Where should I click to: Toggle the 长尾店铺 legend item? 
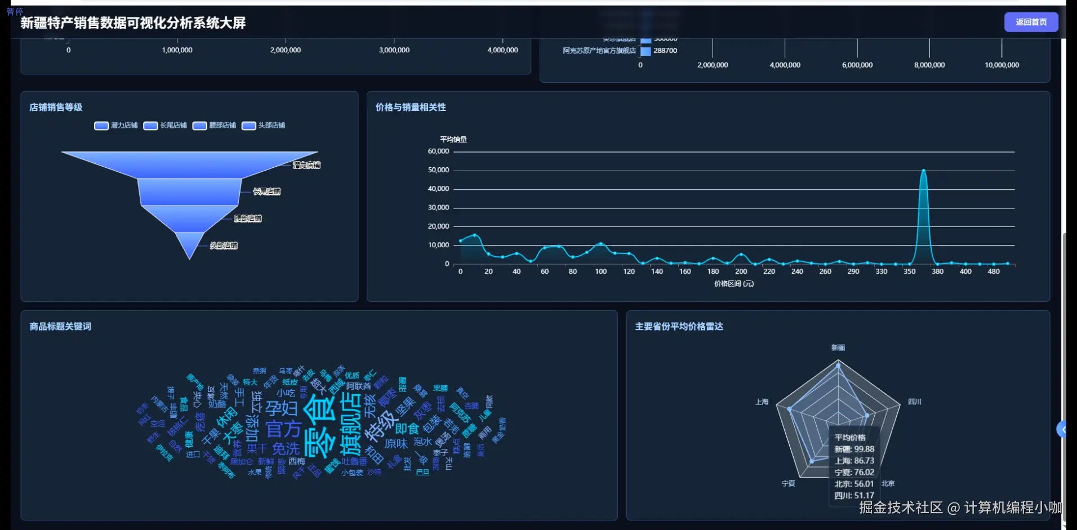pyautogui.click(x=165, y=125)
